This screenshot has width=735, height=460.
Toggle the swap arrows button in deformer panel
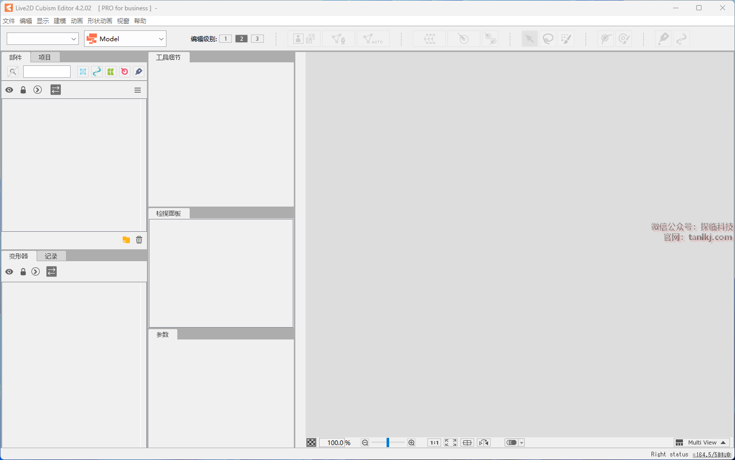point(52,271)
